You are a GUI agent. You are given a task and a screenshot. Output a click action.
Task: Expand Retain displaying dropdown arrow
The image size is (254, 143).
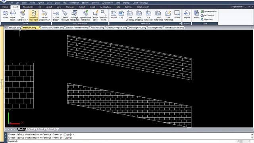click(x=49, y=20)
